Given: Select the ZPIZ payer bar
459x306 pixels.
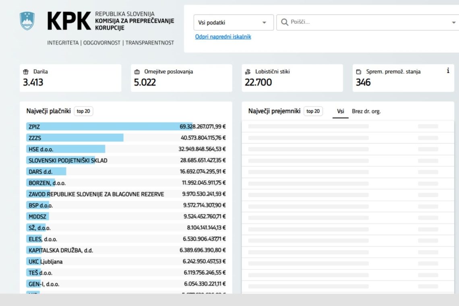Looking at the screenshot, I should (x=126, y=126).
